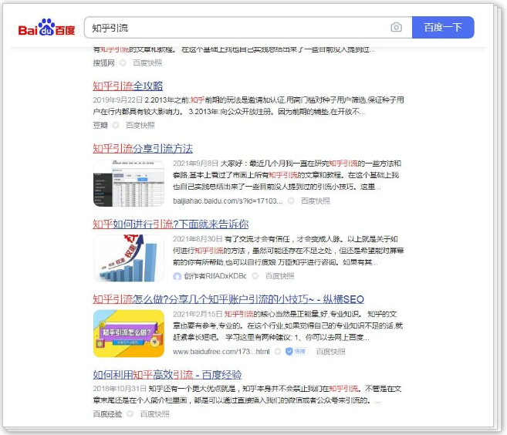507x435 pixels.
Task: Open thumbnail of 知乎引流分享引流方法 result
Action: (129, 184)
